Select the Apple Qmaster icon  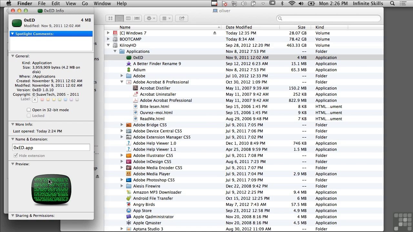click(129, 223)
